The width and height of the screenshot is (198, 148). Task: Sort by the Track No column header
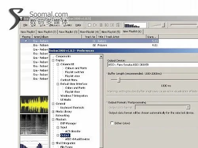pyautogui.click(x=89, y=37)
